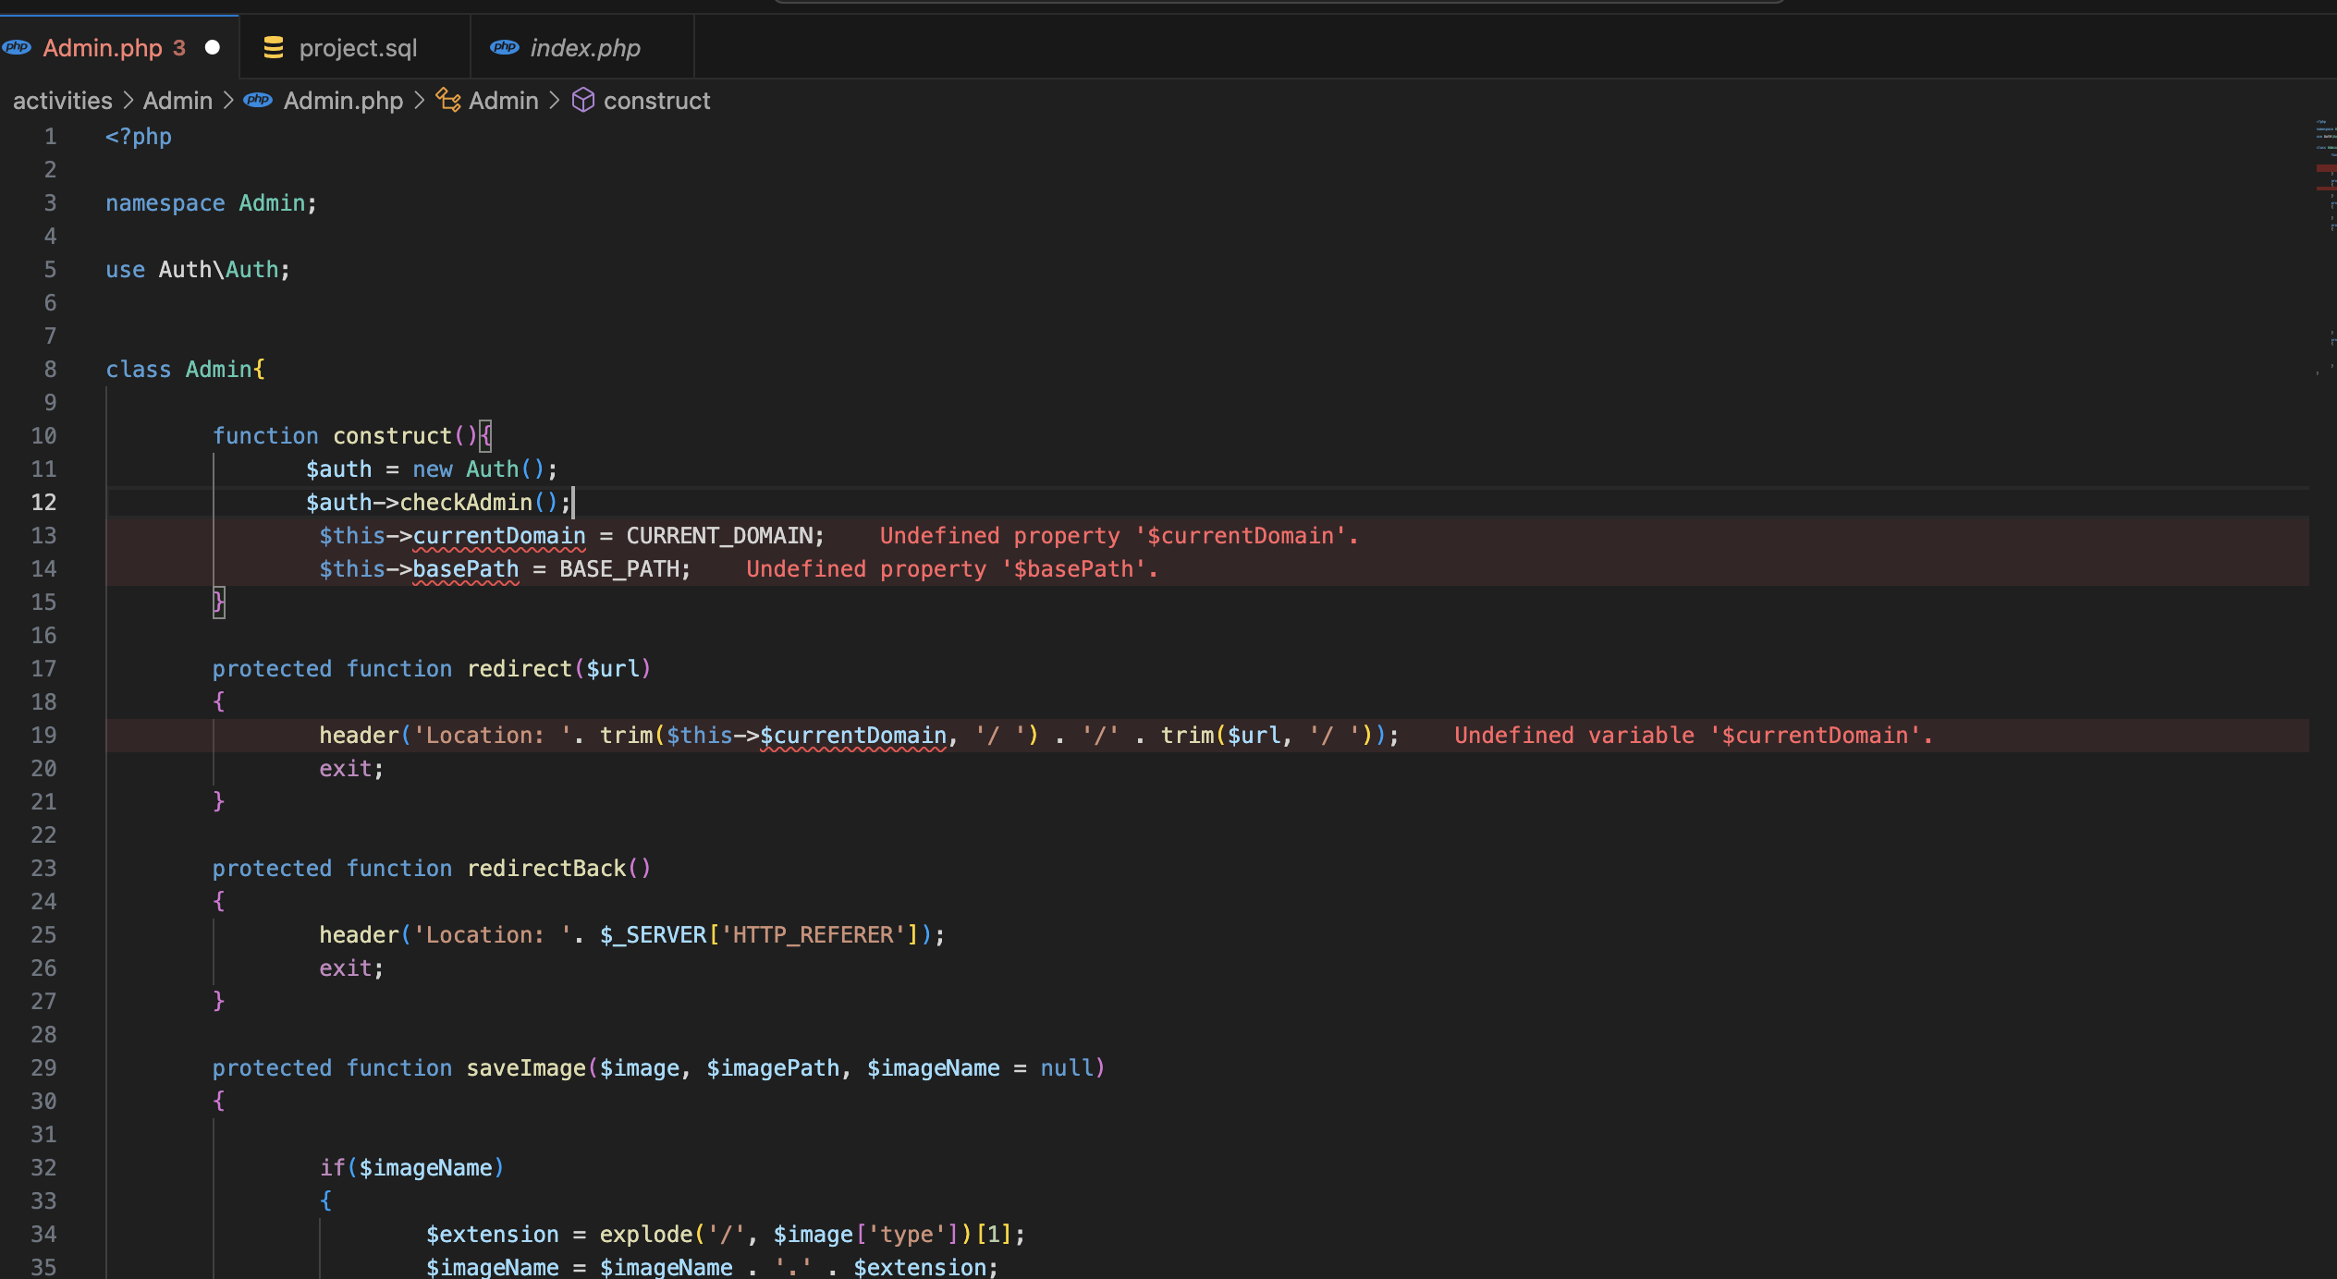Click the SQL database icon on project.sql tab

274,47
